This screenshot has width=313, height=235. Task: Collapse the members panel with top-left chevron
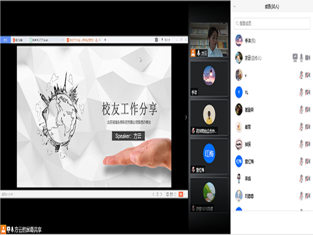[235, 7]
